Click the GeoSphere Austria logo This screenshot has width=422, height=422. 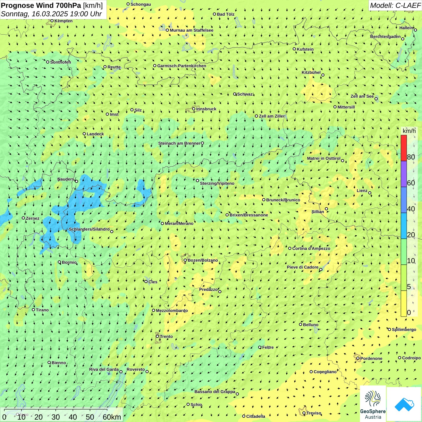[373, 404]
